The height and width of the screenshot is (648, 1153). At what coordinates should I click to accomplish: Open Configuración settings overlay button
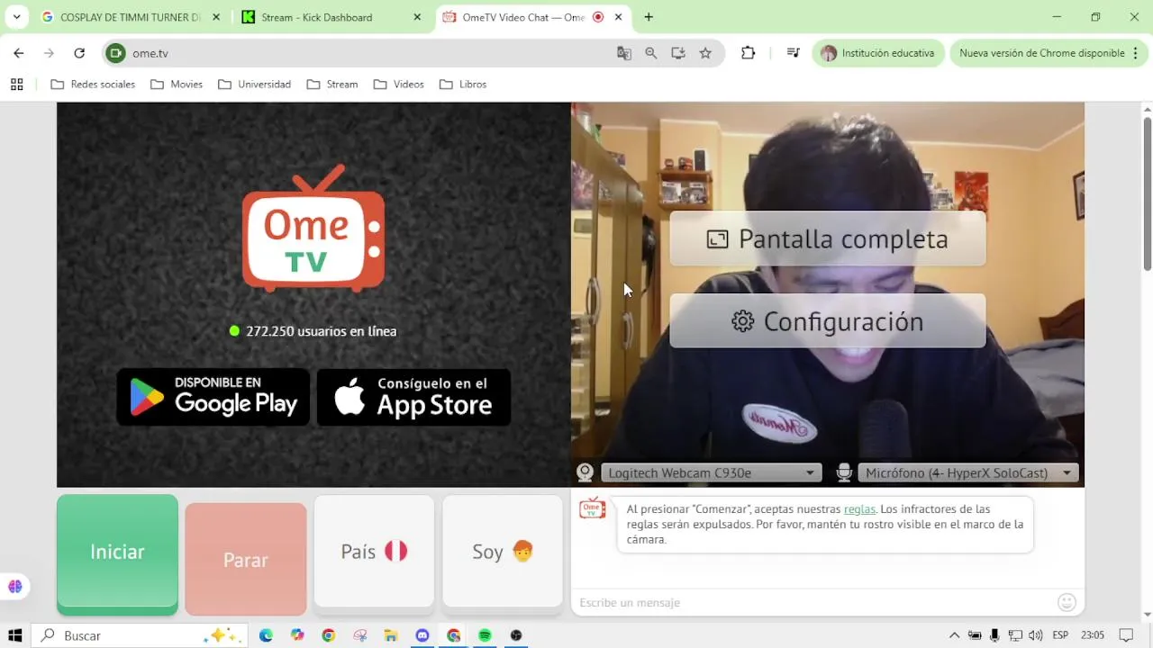click(x=827, y=321)
